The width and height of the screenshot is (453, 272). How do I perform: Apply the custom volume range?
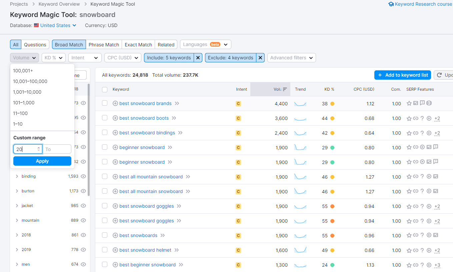42,161
